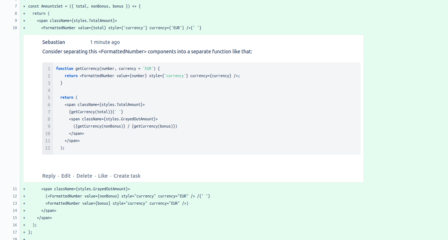Like Sebastian's comment
The width and height of the screenshot is (448, 240).
103,176
